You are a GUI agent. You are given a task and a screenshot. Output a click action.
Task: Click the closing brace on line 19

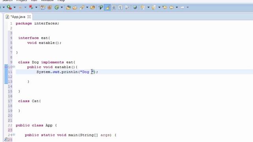click(x=19, y=111)
